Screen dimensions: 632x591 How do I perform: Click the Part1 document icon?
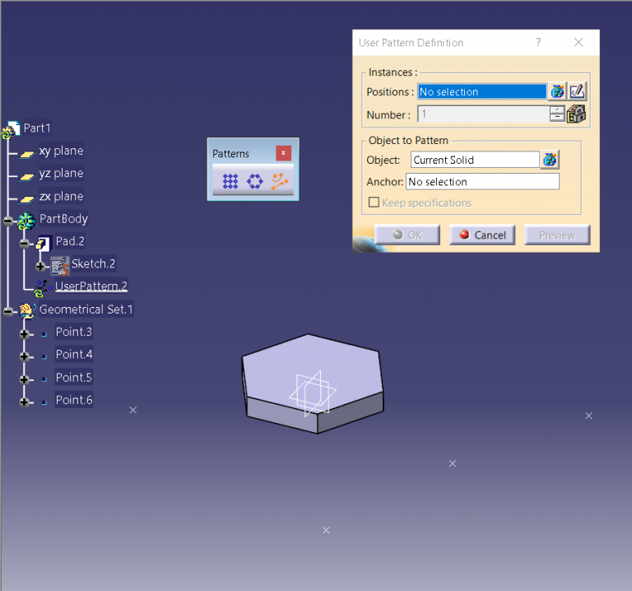point(12,130)
